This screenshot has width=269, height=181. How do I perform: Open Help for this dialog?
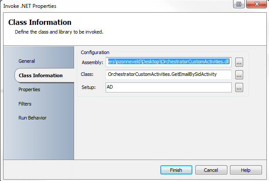245,170
